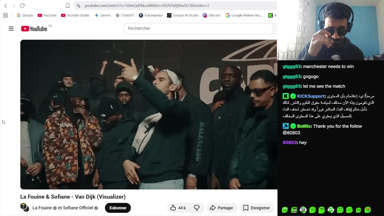This screenshot has height=216, width=384.
Task: Go back with the browser back arrow
Action: click(6, 5)
